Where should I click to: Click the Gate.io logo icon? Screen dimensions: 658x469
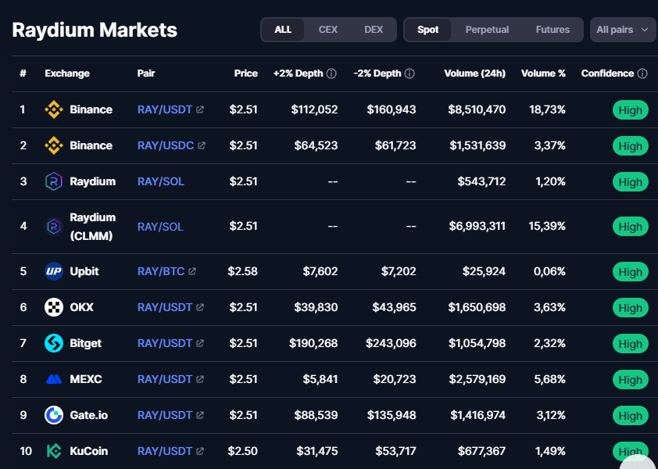tap(54, 415)
